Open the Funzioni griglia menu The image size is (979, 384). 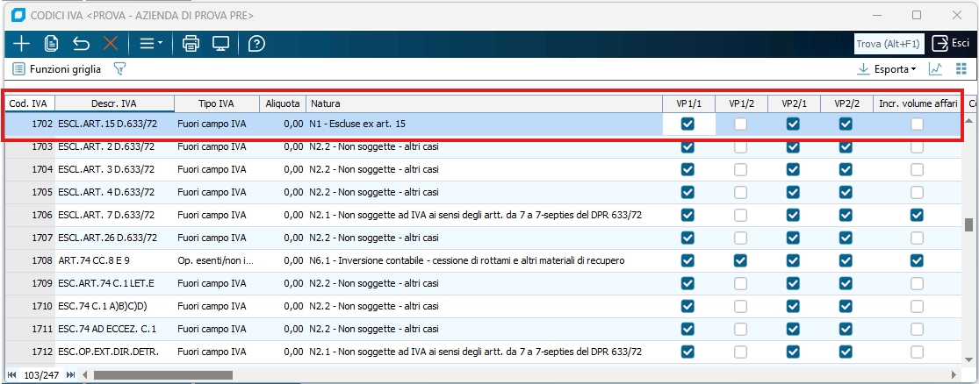click(57, 69)
